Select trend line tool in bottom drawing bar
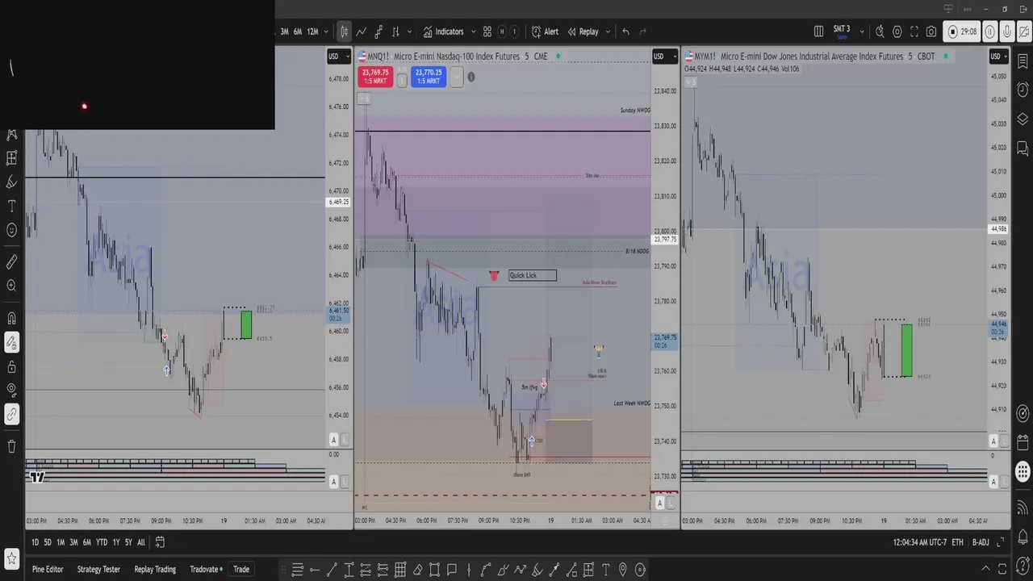Screen dimensions: 1033x581 332,570
